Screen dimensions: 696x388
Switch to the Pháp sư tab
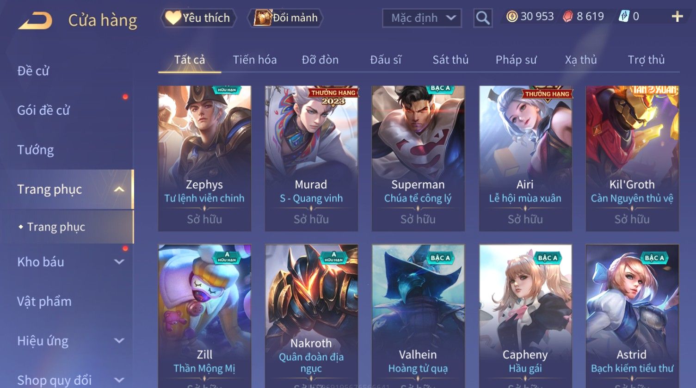pyautogui.click(x=516, y=60)
